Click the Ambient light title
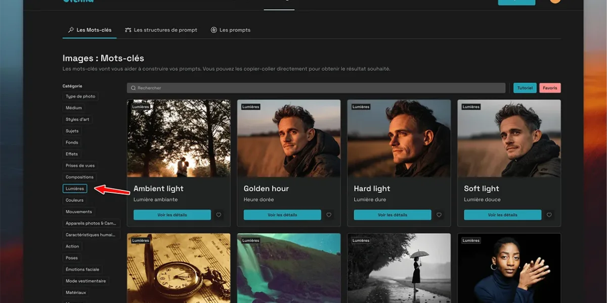This screenshot has height=303, width=607. (x=158, y=188)
